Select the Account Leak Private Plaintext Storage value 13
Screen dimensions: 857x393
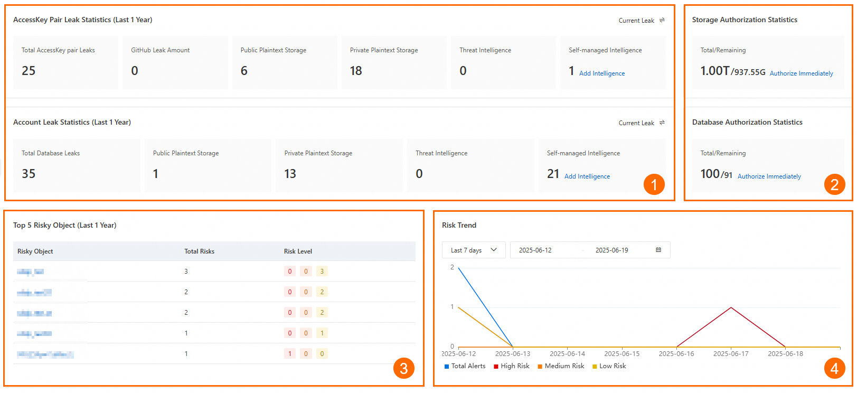tap(290, 174)
